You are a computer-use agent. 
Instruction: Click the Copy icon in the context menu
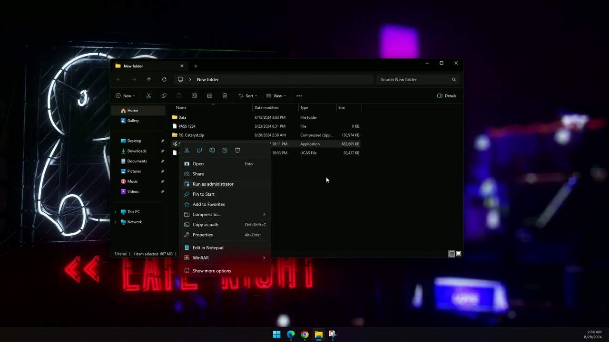199,150
